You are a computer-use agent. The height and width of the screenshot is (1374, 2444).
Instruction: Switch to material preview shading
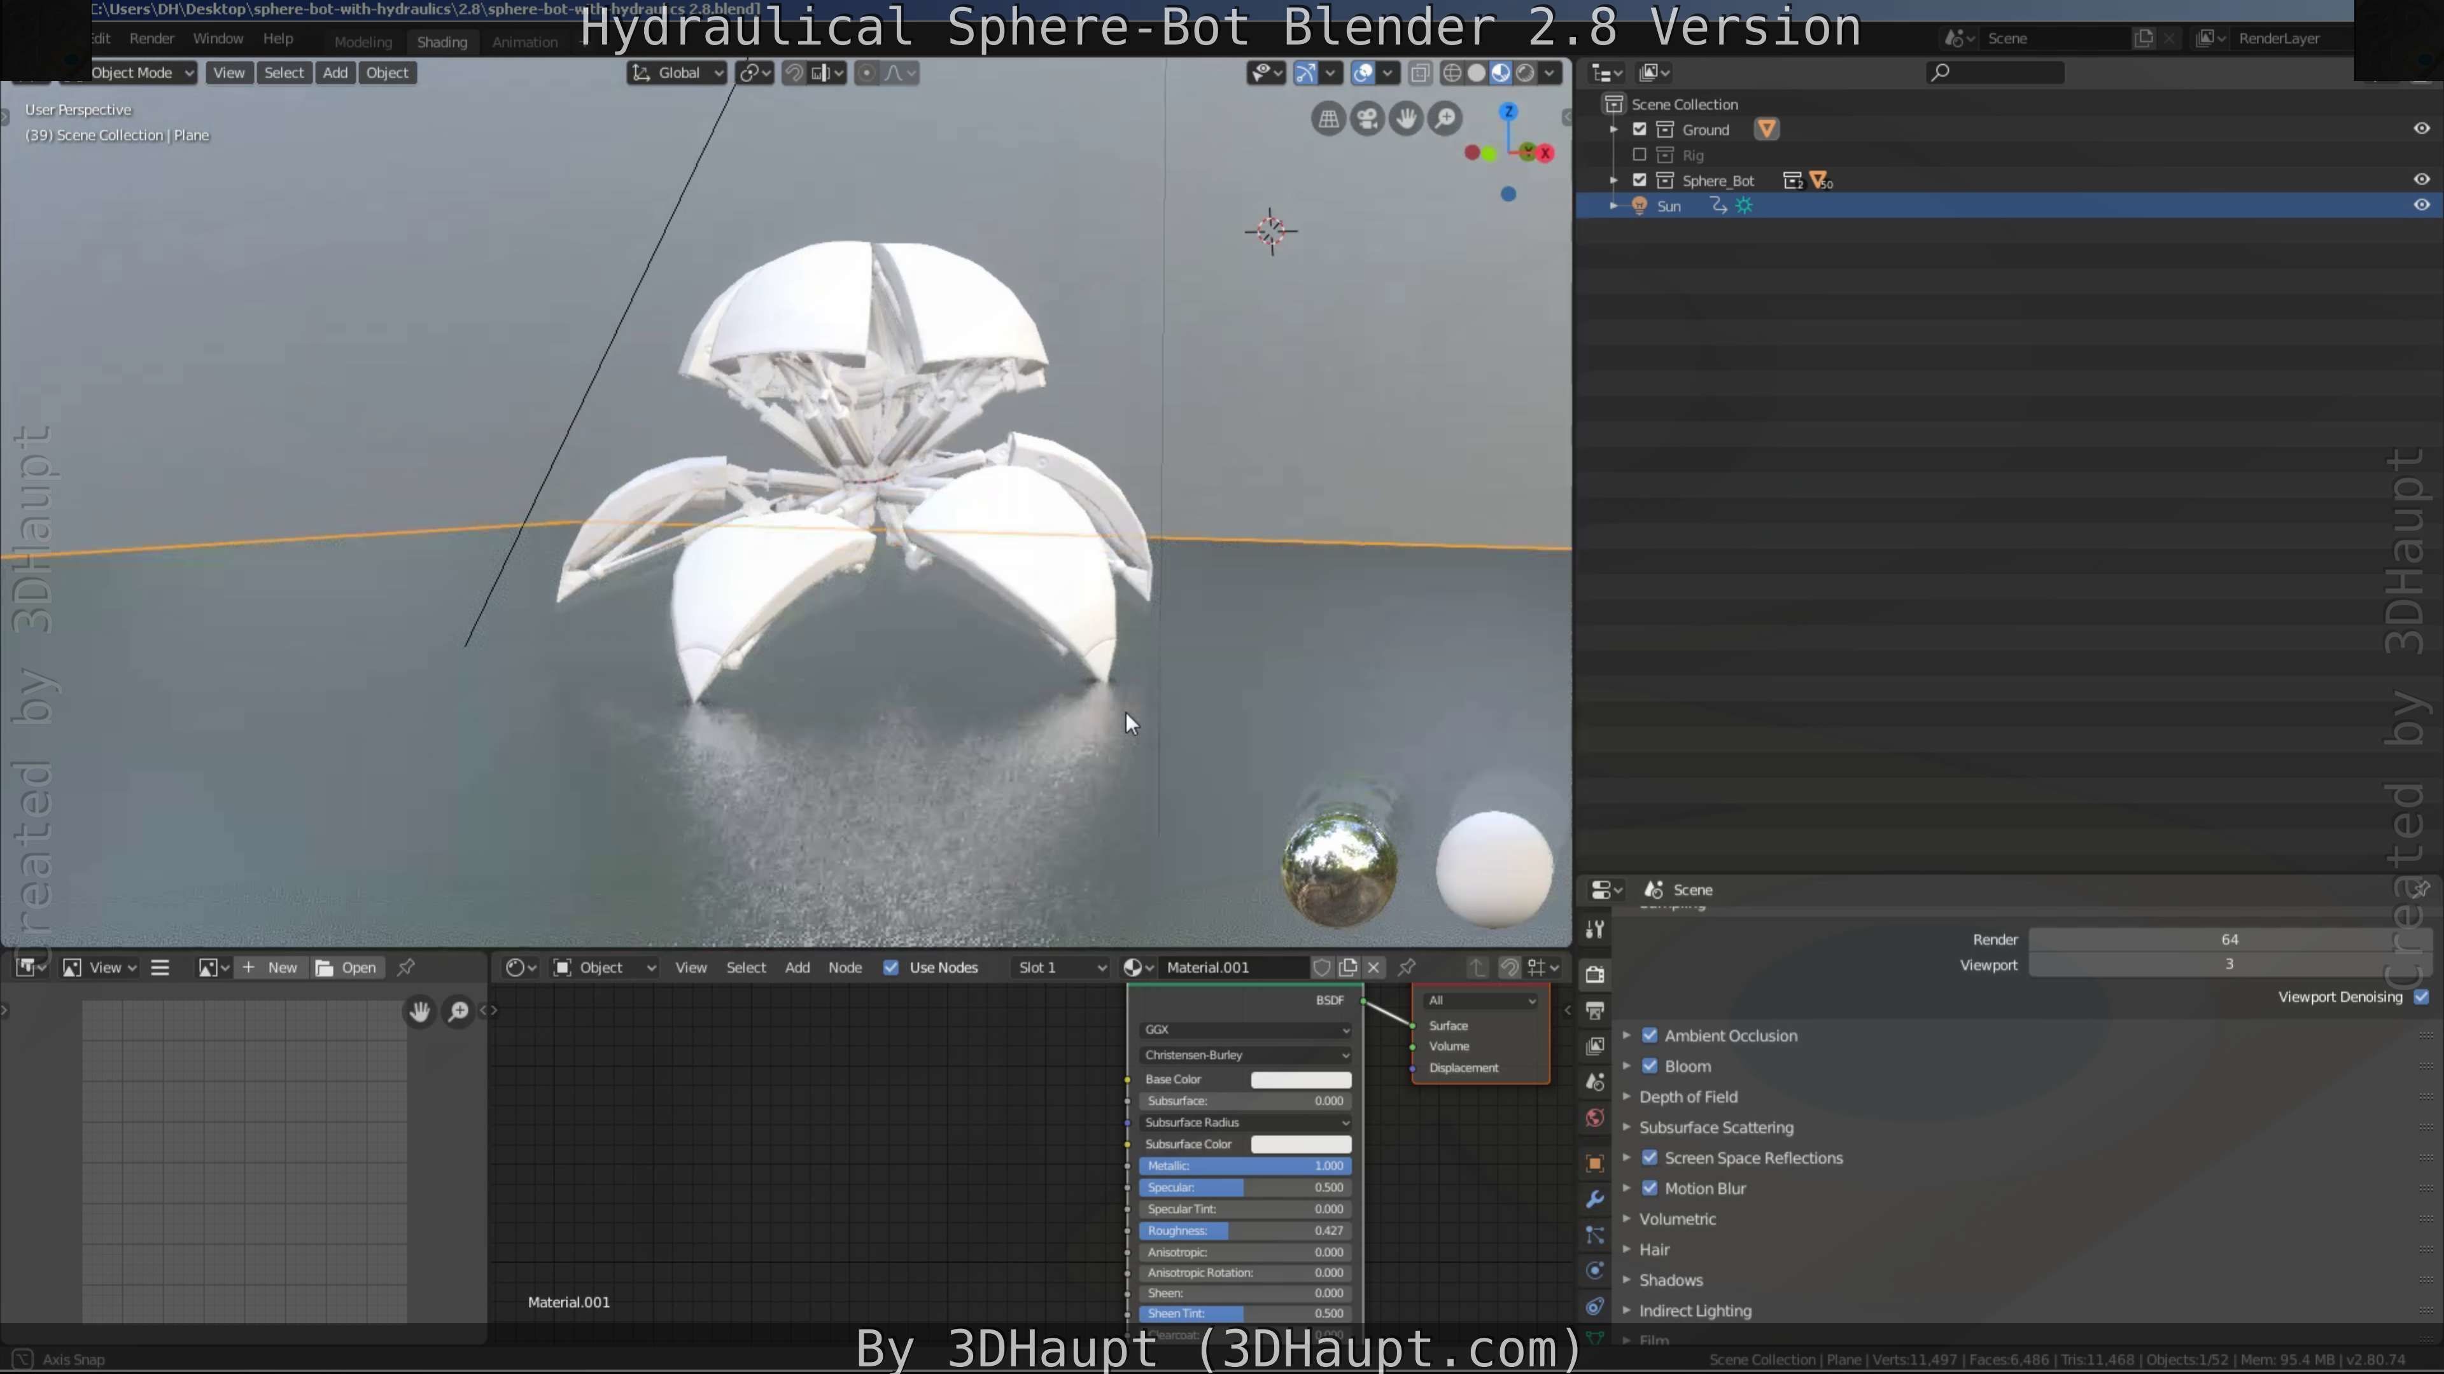[1501, 73]
